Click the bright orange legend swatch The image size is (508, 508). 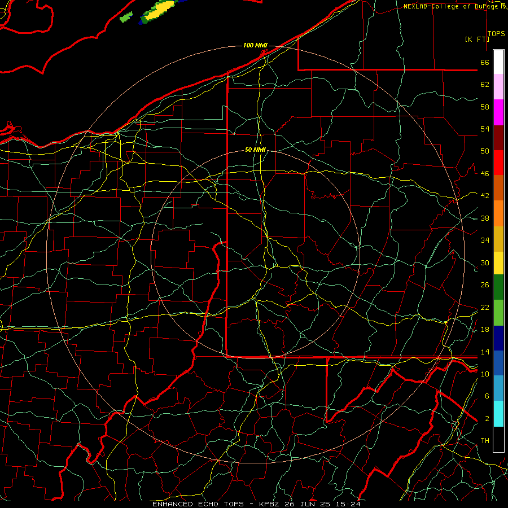[498, 213]
